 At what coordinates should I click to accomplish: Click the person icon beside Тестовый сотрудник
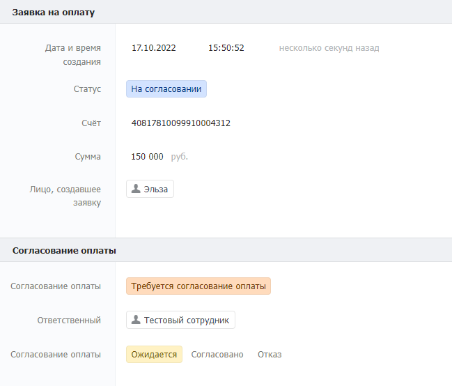[137, 320]
